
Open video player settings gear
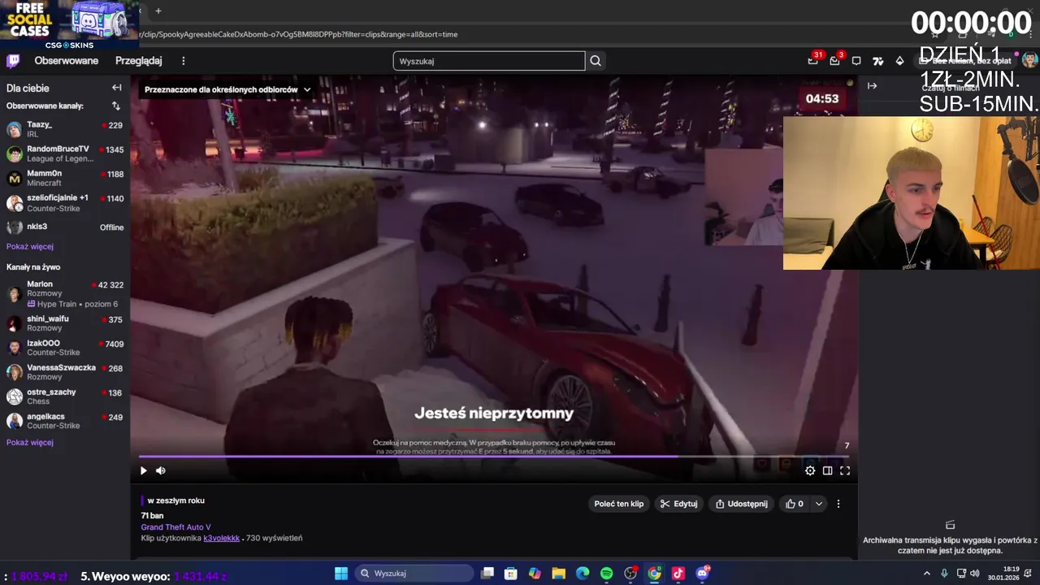pyautogui.click(x=810, y=470)
